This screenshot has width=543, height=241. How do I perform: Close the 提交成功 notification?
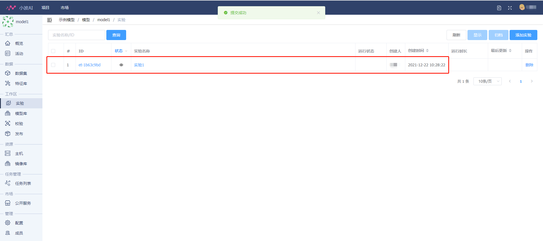click(318, 13)
